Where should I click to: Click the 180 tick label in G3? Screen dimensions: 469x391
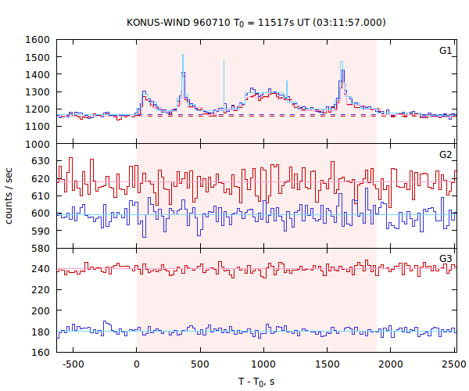point(41,332)
